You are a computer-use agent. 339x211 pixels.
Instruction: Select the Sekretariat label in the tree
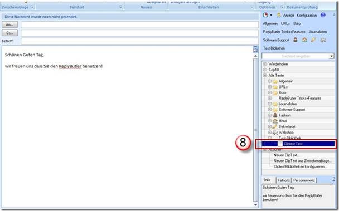click(287, 126)
